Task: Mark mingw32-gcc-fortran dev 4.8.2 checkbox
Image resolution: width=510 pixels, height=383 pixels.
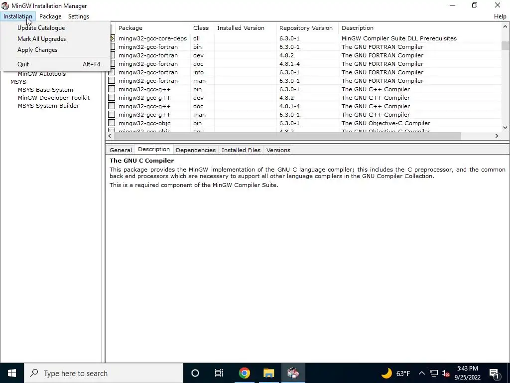Action: [112, 55]
